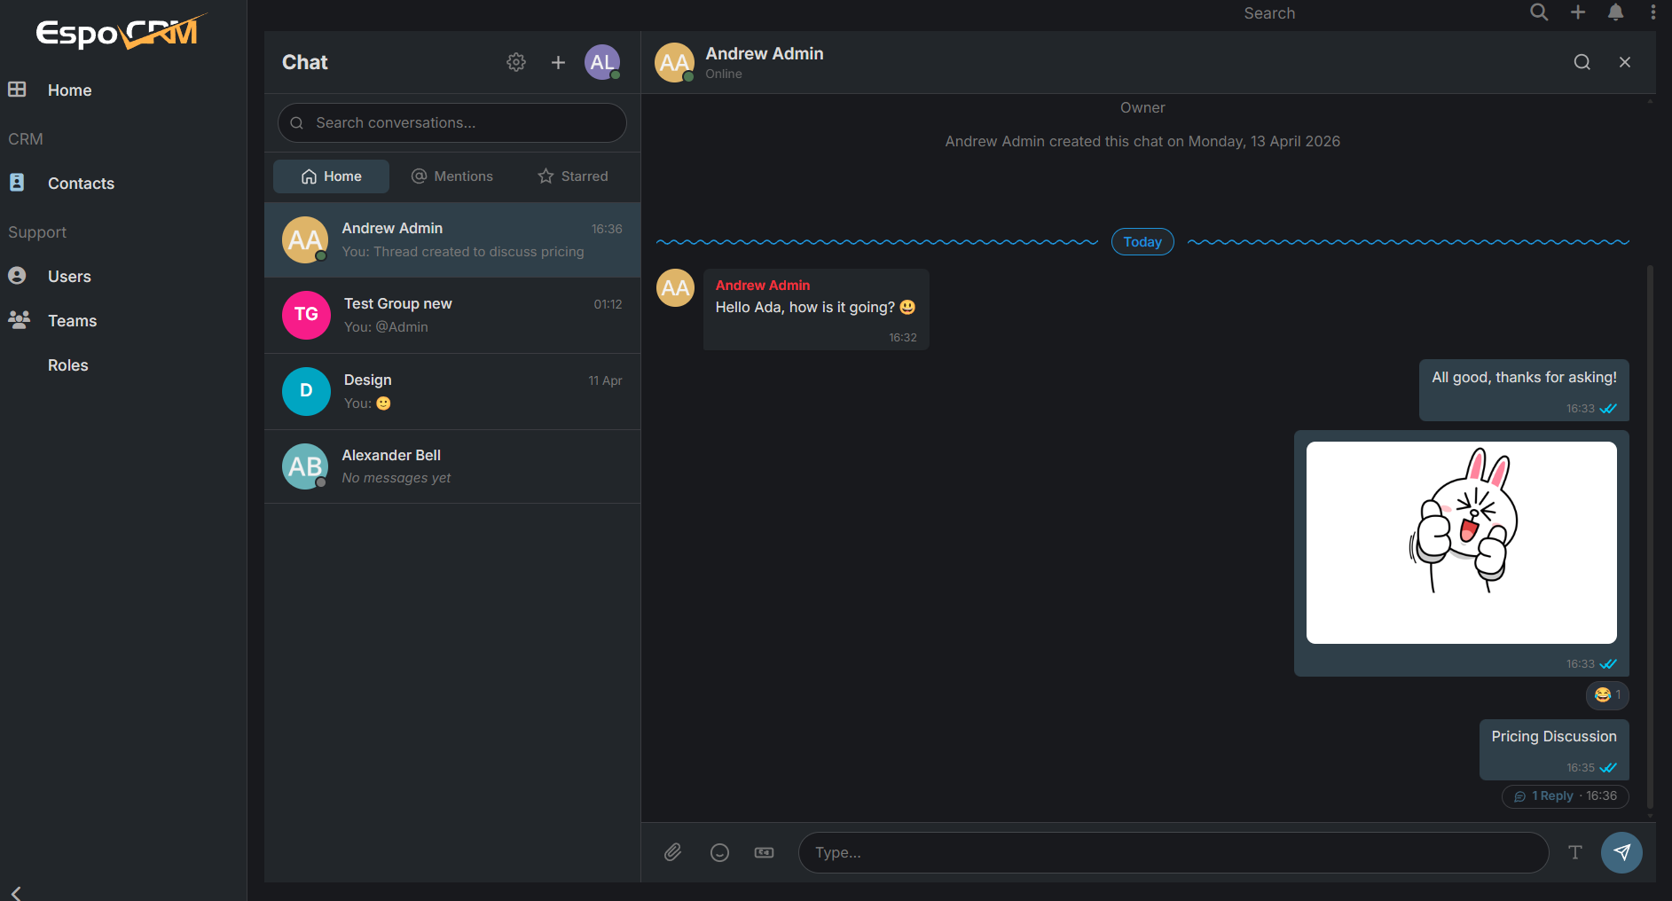Open the notifications bell icon
This screenshot has width=1672, height=901.
click(x=1615, y=12)
